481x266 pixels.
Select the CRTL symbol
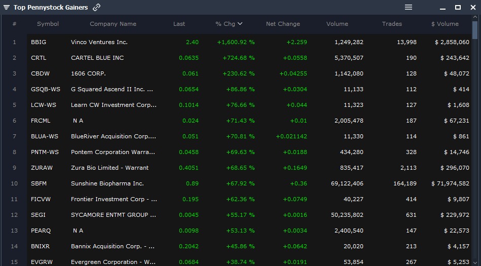[x=39, y=58]
